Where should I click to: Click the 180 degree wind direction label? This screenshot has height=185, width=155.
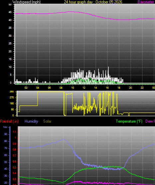[x=12, y=103]
